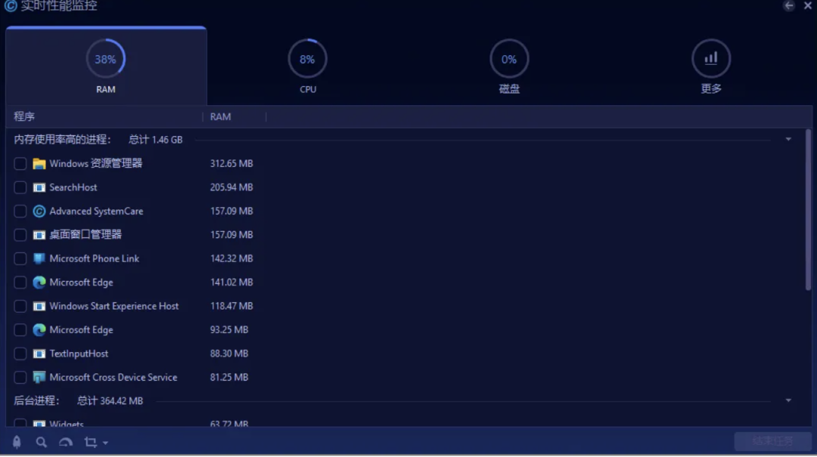Check the Microsoft Cross Device Service checkbox
817x457 pixels.
click(x=20, y=378)
